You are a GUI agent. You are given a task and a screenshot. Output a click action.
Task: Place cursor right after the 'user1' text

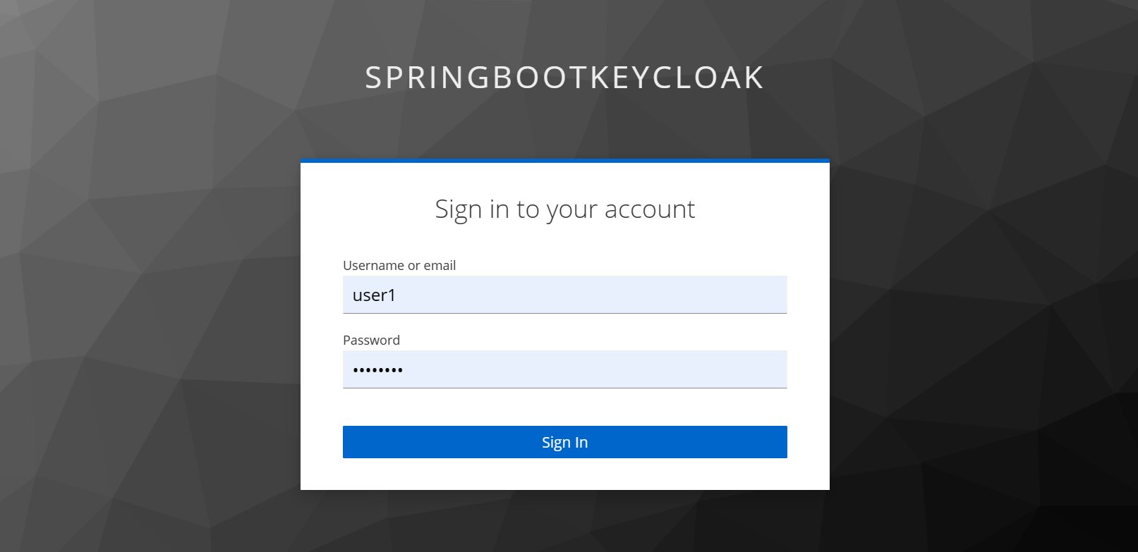tap(397, 295)
